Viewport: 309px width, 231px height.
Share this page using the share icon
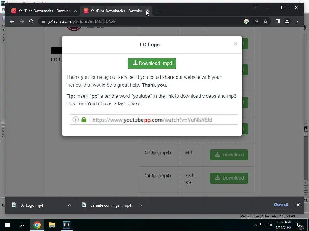pos(256,21)
